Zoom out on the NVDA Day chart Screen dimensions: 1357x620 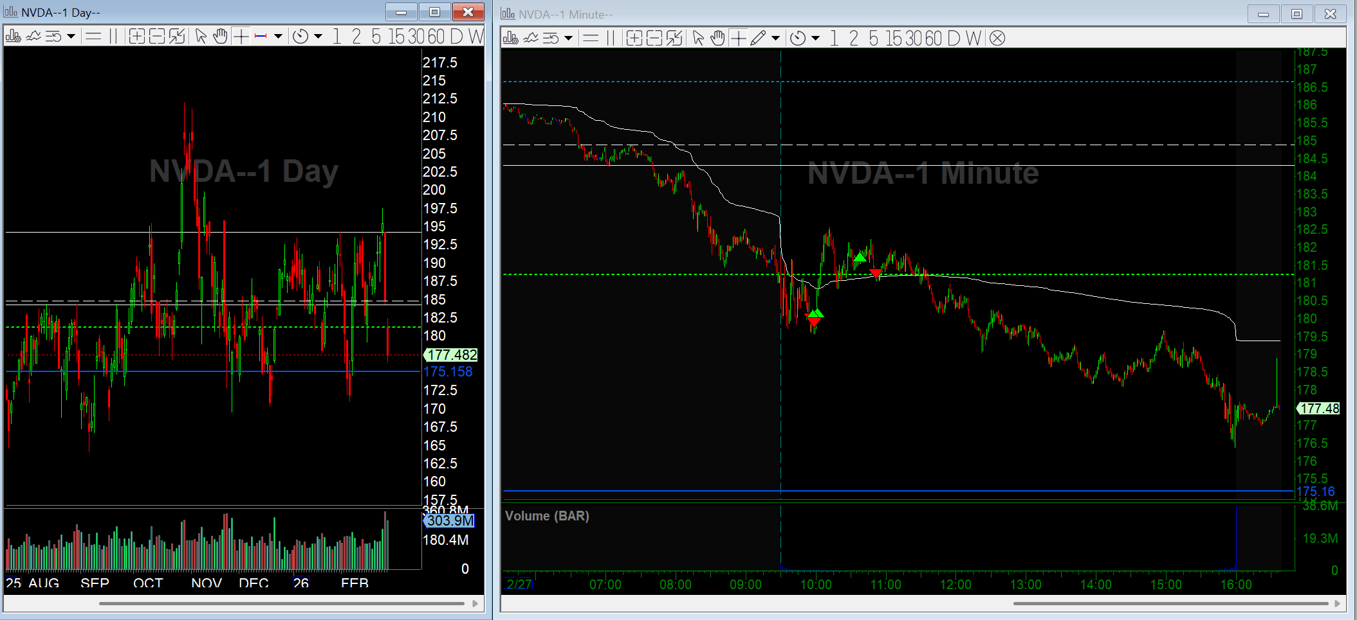pos(156,37)
